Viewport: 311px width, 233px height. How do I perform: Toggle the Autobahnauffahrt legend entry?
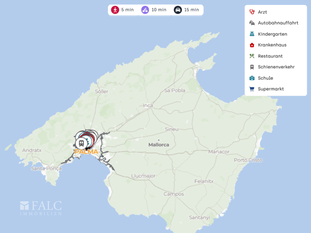278,23
